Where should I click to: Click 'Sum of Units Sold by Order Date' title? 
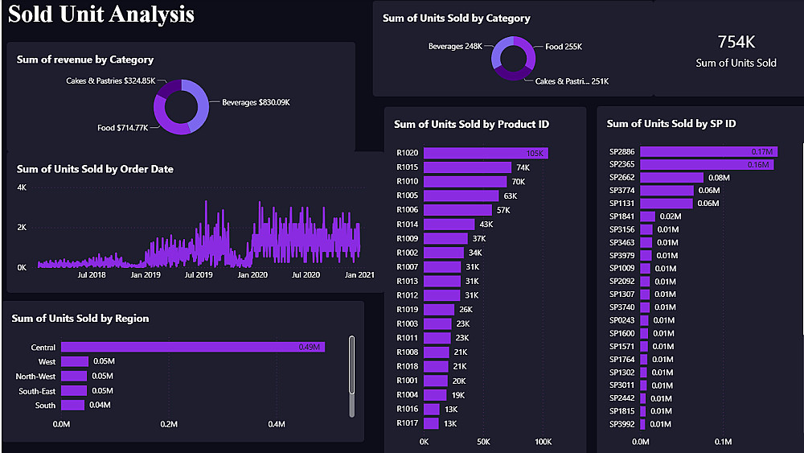click(95, 169)
